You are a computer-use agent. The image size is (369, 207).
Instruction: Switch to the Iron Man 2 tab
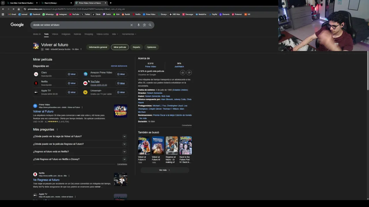click(22, 3)
